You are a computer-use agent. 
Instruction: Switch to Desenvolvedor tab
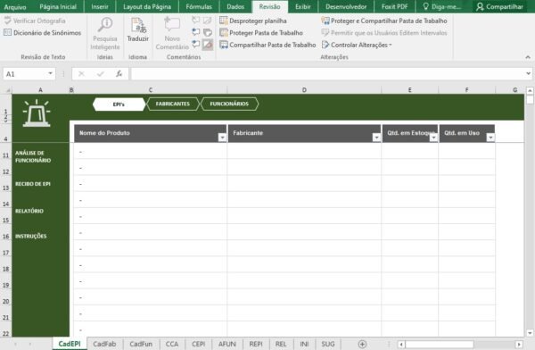(346, 6)
